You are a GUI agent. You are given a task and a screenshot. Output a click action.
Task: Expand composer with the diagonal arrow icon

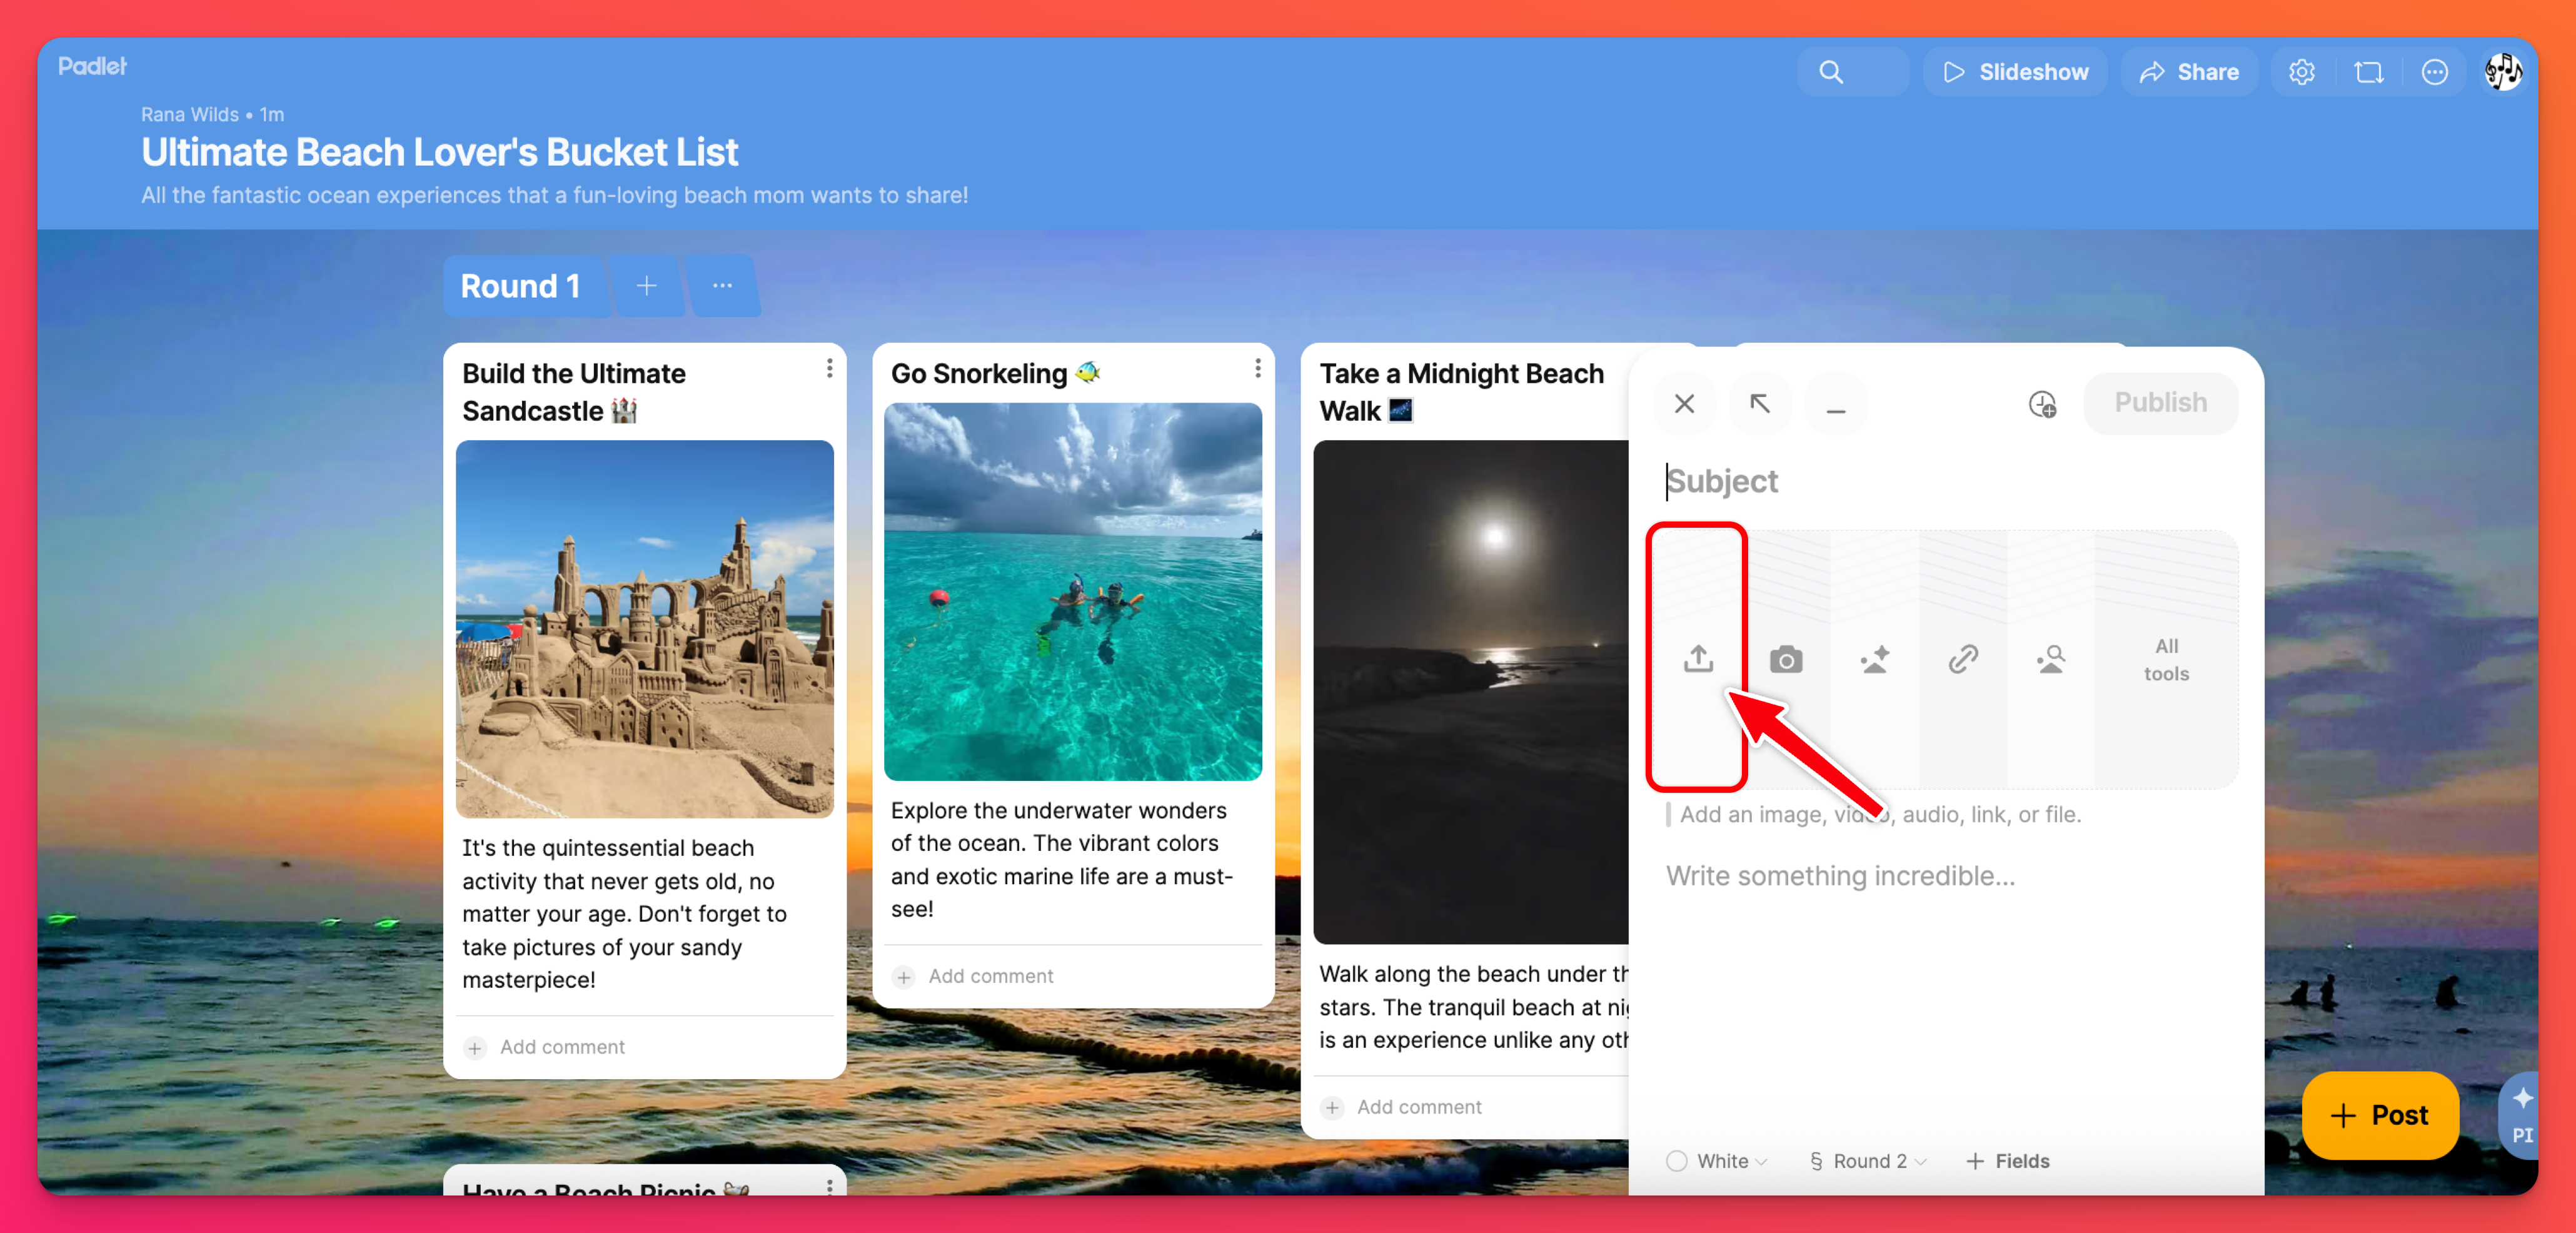click(1760, 404)
